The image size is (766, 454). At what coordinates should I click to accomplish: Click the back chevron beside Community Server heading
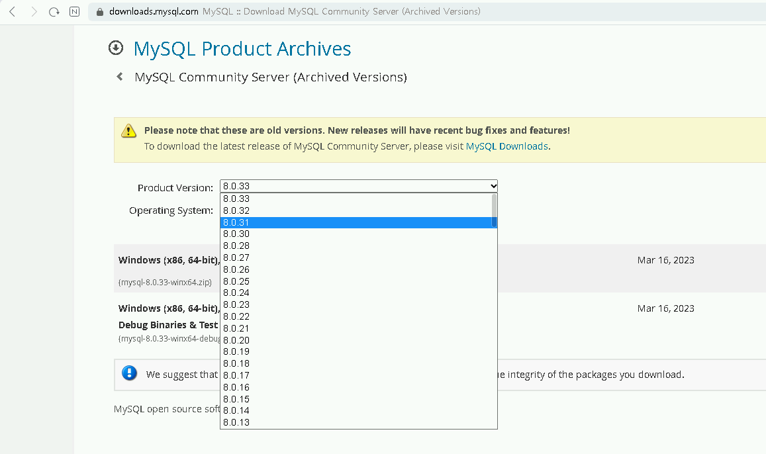(120, 77)
